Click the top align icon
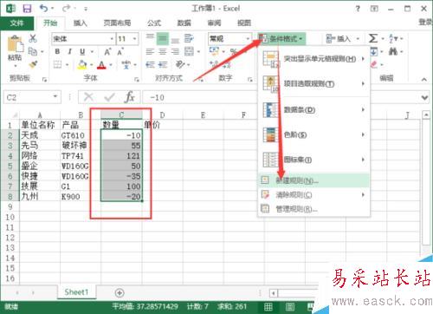Image resolution: width=433 pixels, height=314 pixels. click(150, 37)
